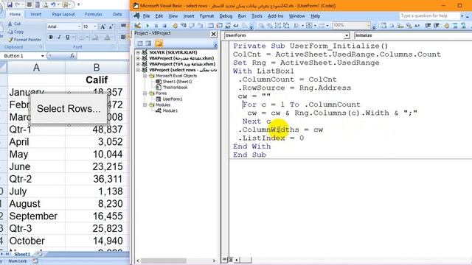Click the Save icon in Excel quick access toolbar
The height and width of the screenshot is (265, 472).
tap(10, 5)
